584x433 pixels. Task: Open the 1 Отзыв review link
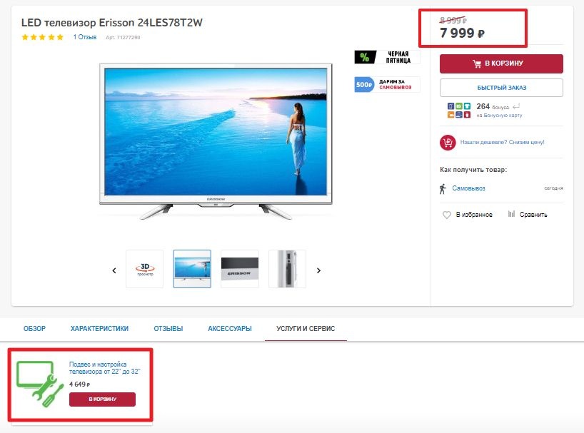(x=85, y=37)
